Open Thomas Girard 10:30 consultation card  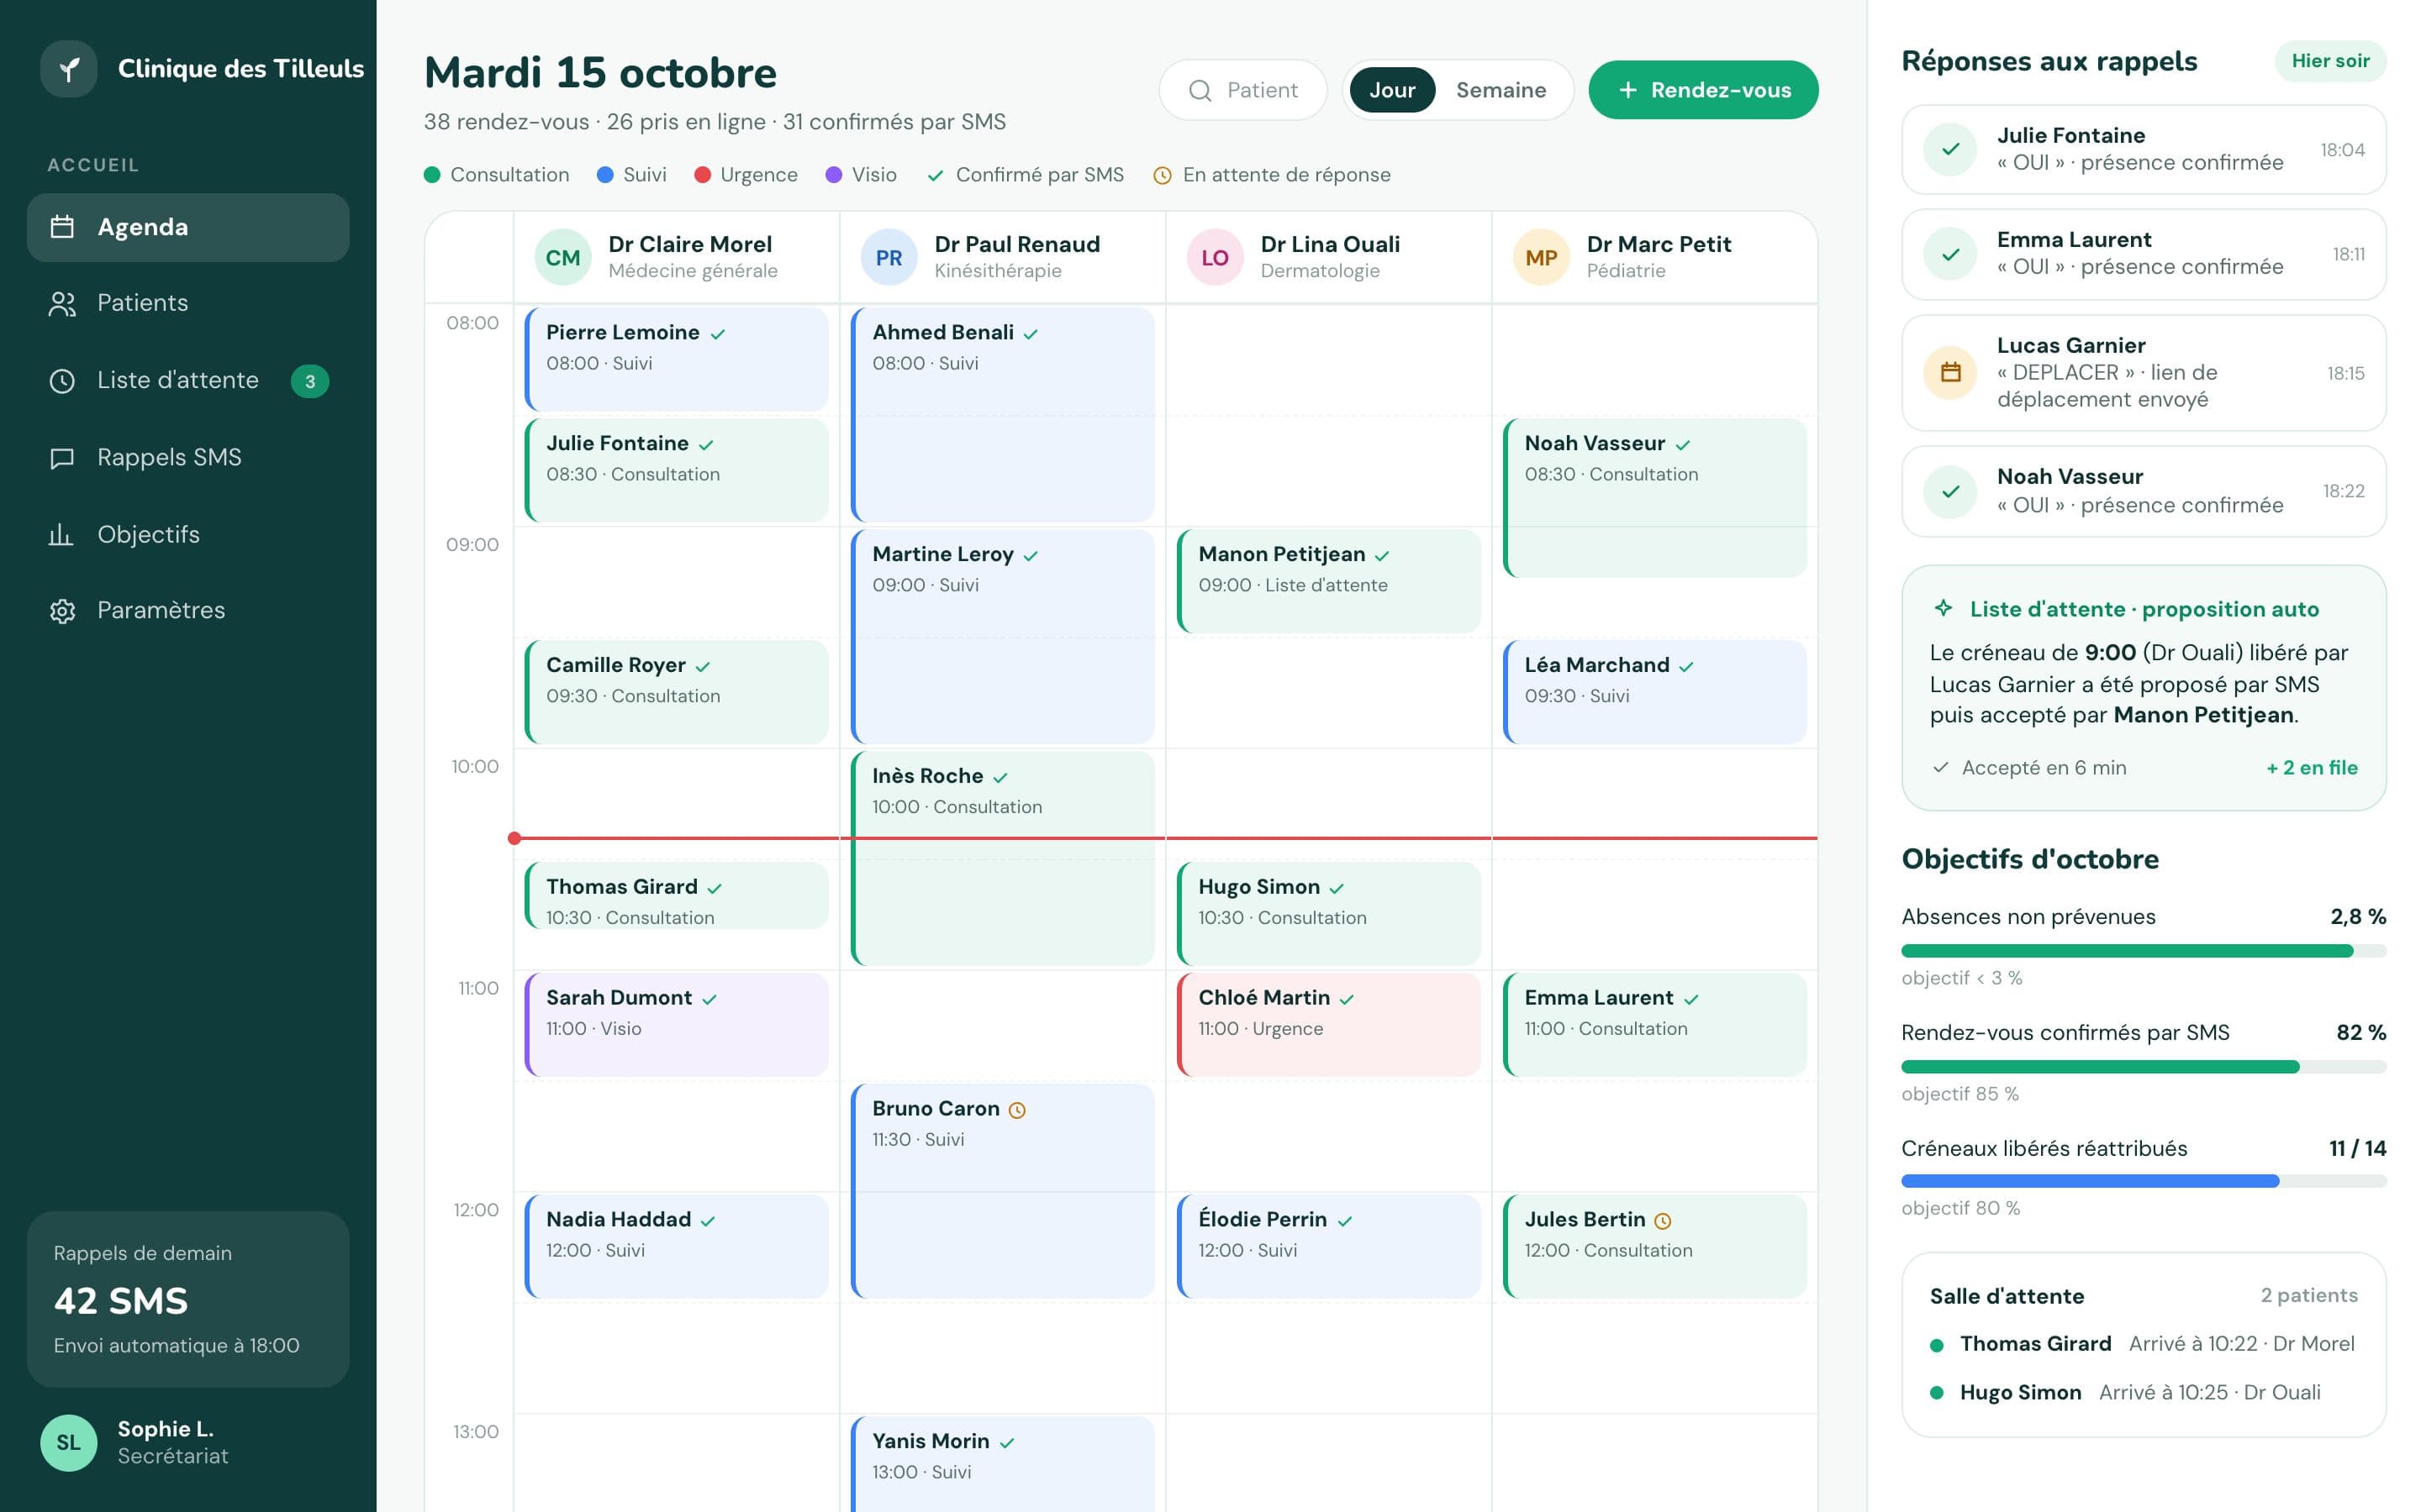[x=676, y=896]
